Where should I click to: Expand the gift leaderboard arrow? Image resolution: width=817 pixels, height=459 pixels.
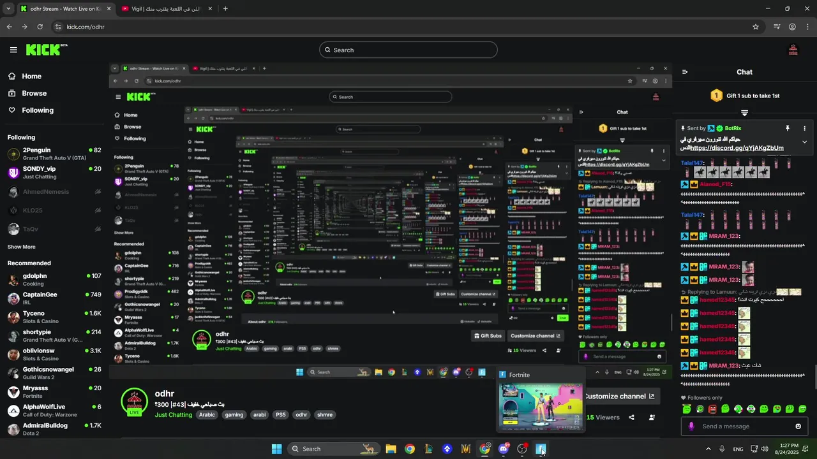pos(744,113)
